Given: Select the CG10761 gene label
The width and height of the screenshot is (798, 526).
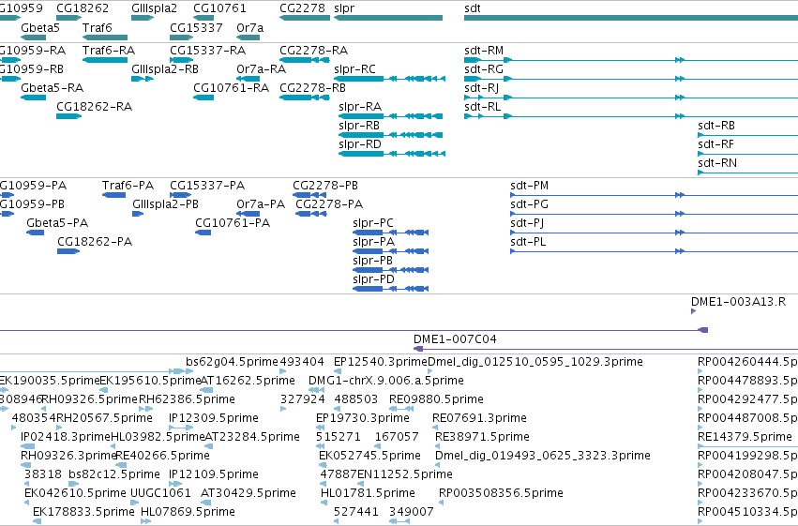Looking at the screenshot, I should [x=219, y=8].
